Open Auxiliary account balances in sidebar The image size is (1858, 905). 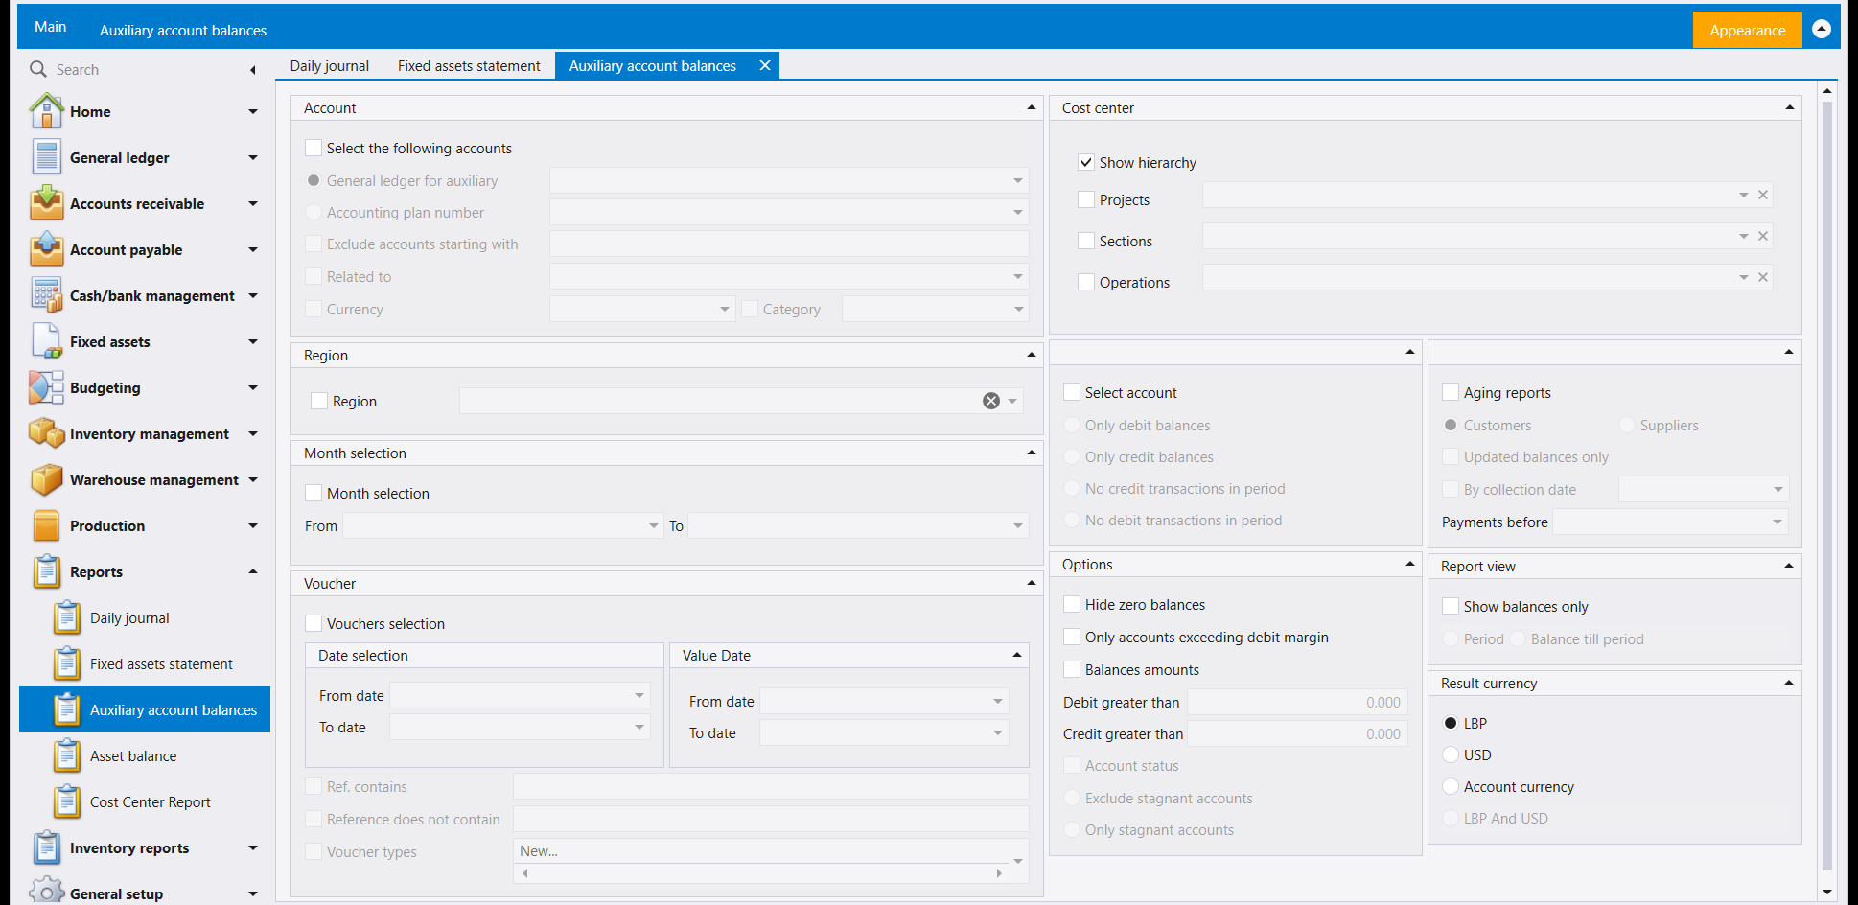click(x=145, y=709)
